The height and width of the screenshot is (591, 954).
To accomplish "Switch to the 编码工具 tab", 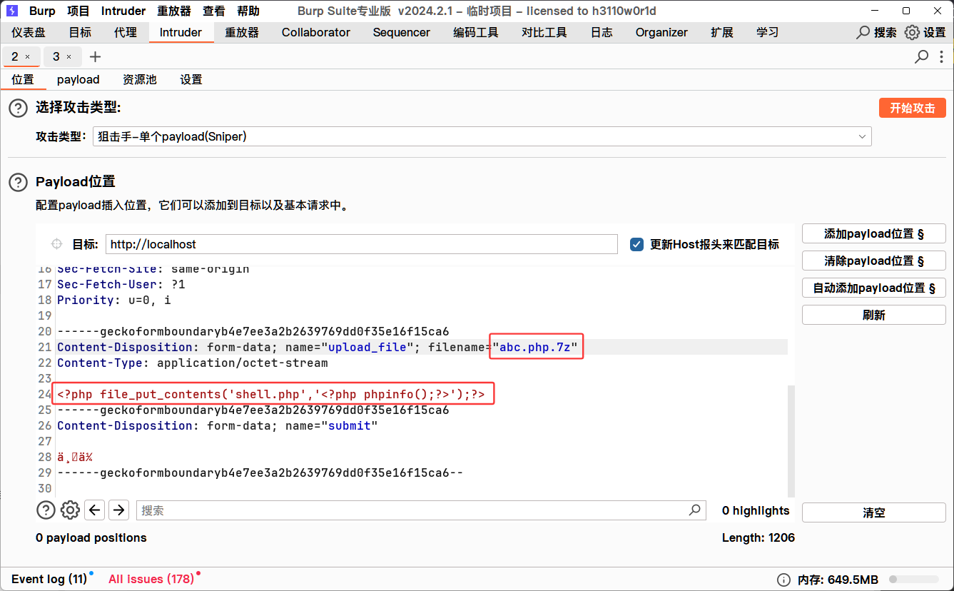I will click(x=476, y=33).
